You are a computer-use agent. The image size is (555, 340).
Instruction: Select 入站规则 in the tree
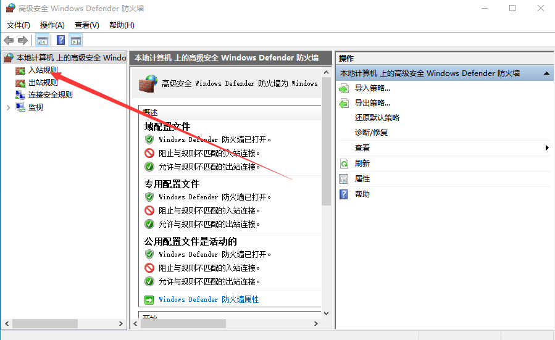click(x=43, y=70)
